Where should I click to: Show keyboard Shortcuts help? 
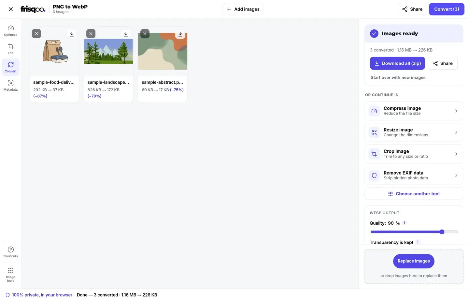(11, 252)
